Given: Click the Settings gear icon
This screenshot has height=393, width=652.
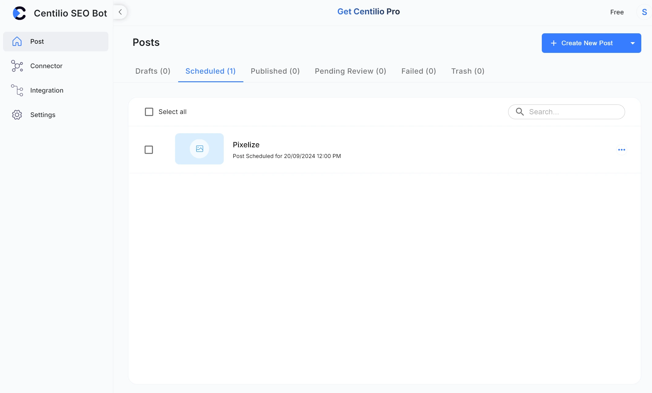Looking at the screenshot, I should (x=17, y=115).
